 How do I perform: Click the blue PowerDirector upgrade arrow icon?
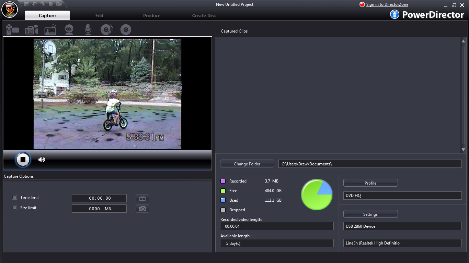pyautogui.click(x=395, y=14)
